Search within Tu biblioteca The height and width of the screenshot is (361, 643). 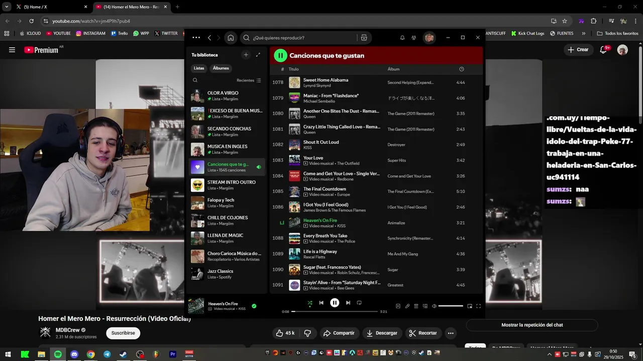(195, 80)
